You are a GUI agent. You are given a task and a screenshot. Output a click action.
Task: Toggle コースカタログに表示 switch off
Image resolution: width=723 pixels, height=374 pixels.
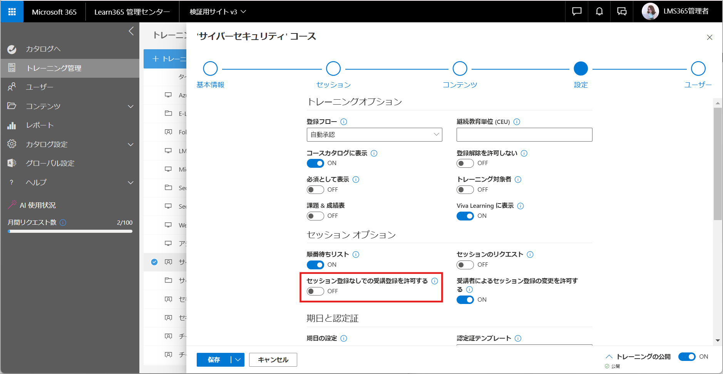pyautogui.click(x=315, y=164)
